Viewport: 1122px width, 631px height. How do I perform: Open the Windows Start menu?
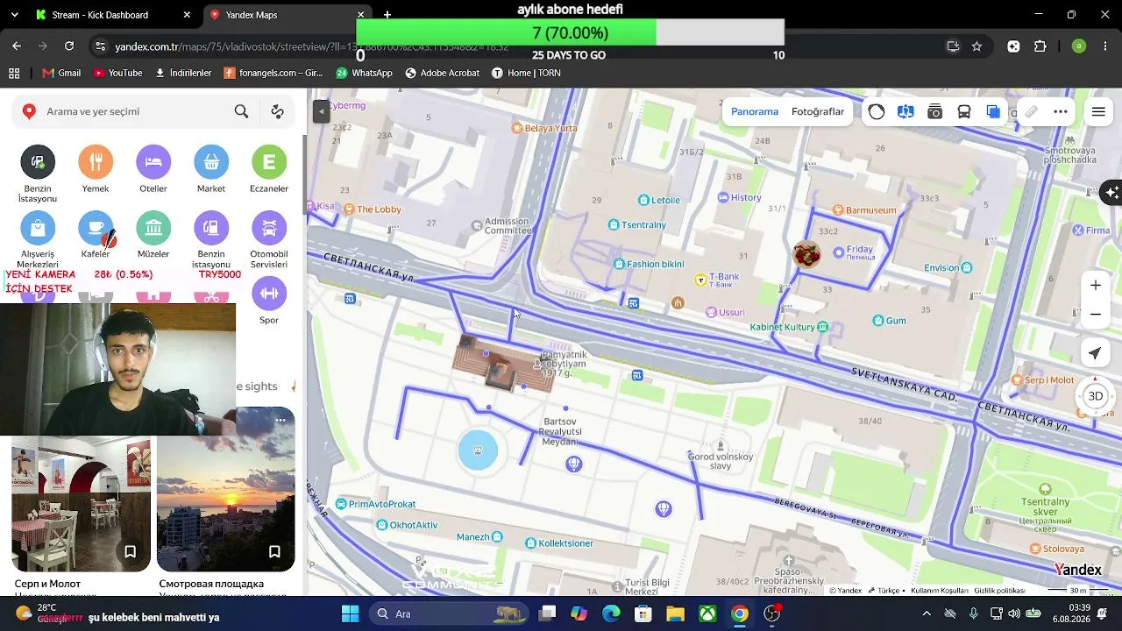(350, 613)
